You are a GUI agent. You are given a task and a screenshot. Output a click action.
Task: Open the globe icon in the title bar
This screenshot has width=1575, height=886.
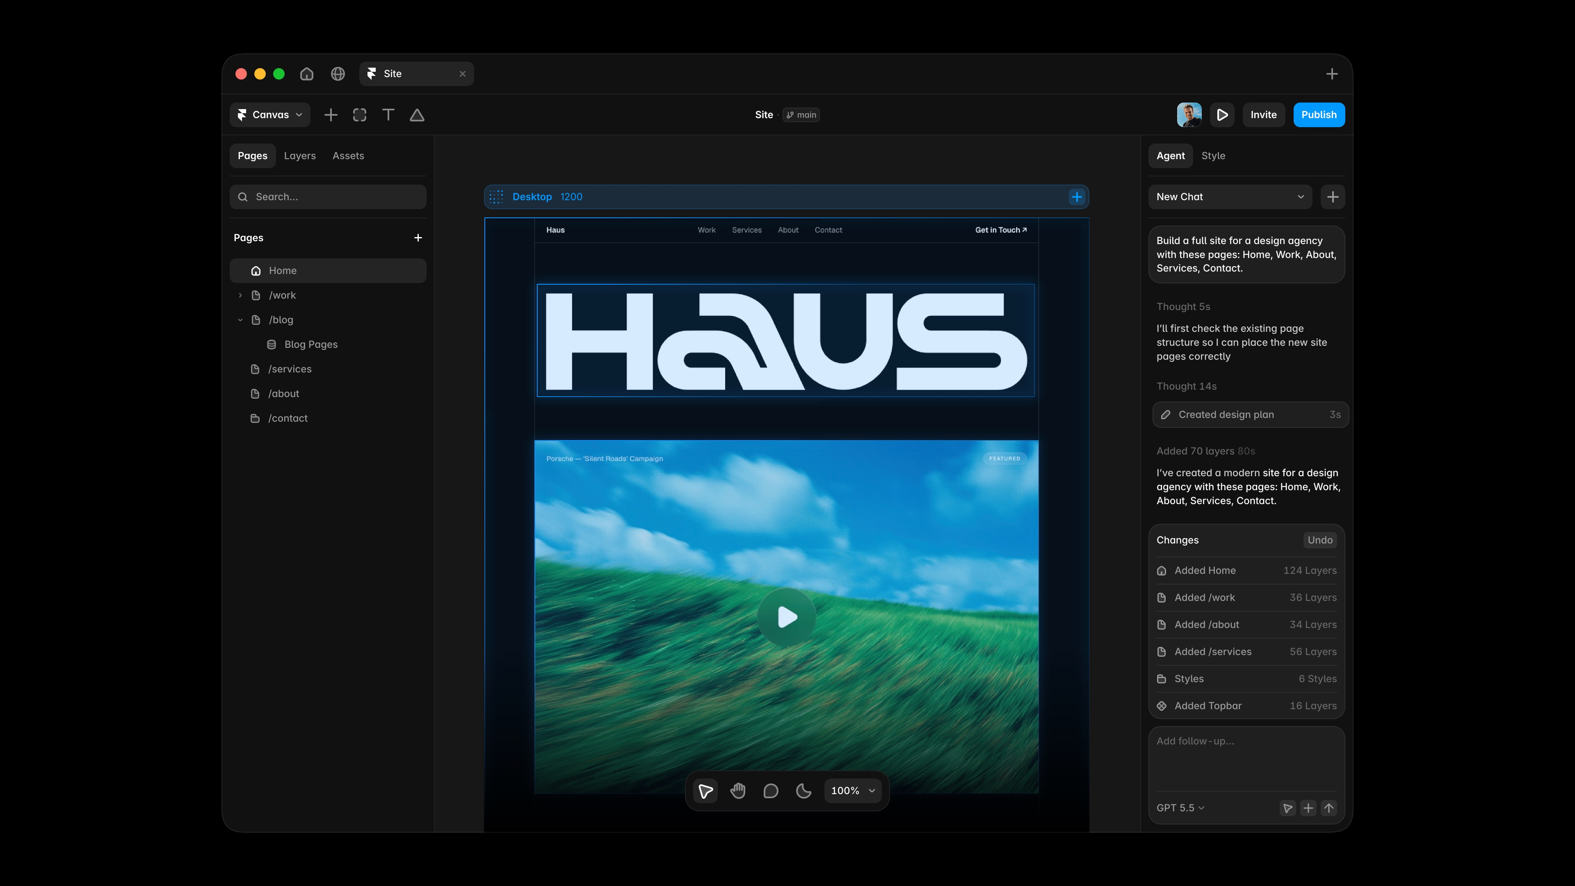tap(338, 74)
